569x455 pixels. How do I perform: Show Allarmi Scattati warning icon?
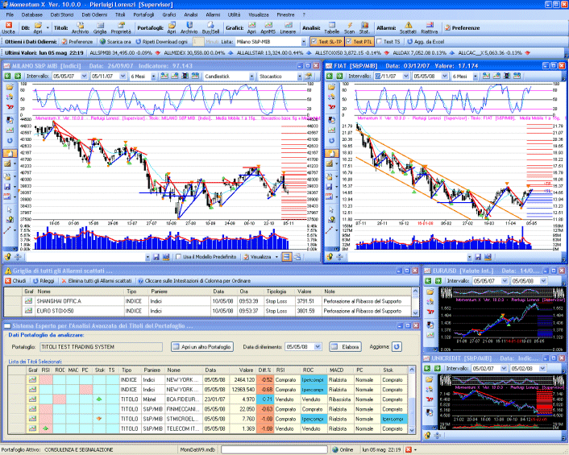point(409,27)
